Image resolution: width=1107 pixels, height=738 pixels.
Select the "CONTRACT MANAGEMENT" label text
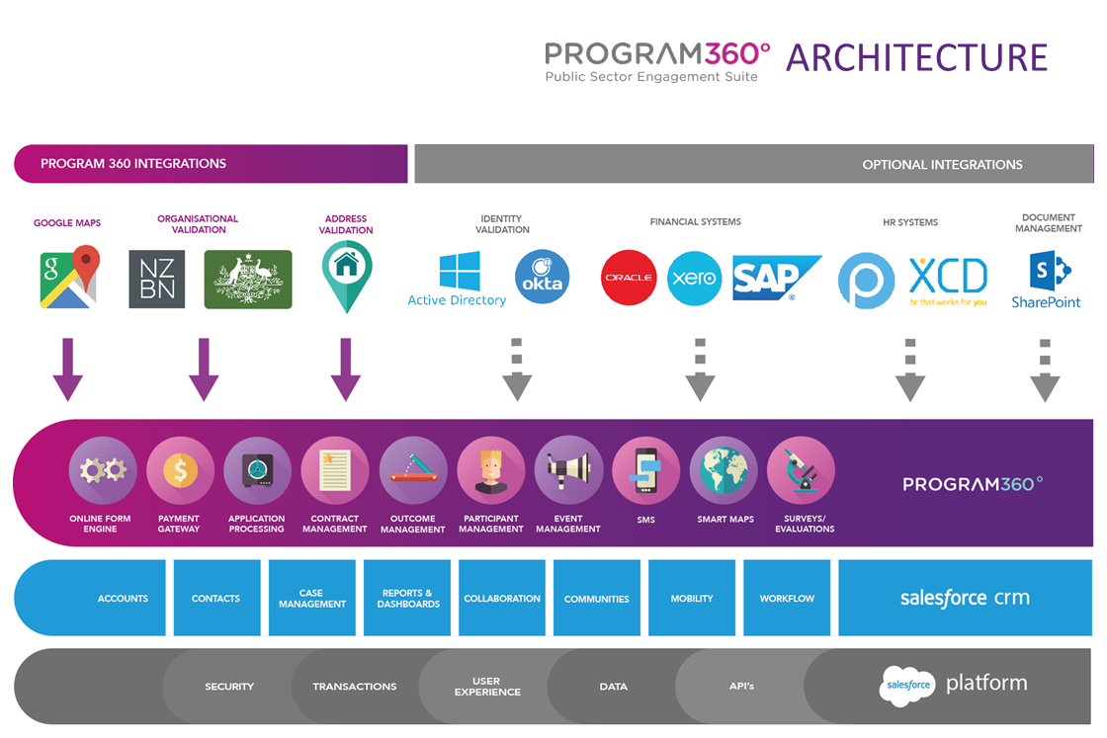335,524
